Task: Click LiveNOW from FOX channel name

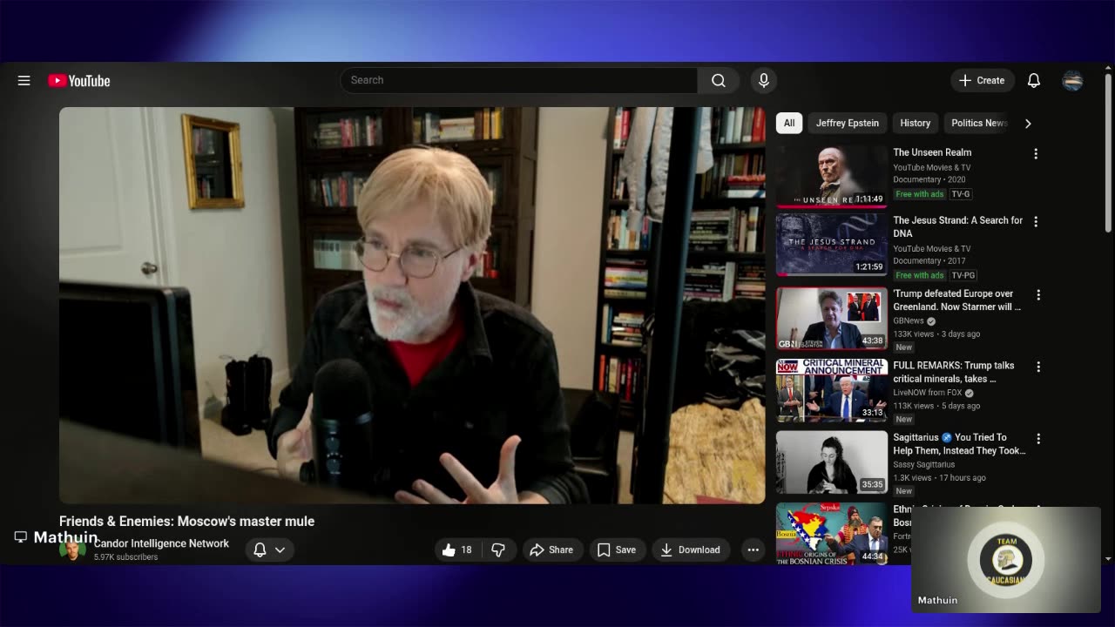Action: tap(927, 393)
